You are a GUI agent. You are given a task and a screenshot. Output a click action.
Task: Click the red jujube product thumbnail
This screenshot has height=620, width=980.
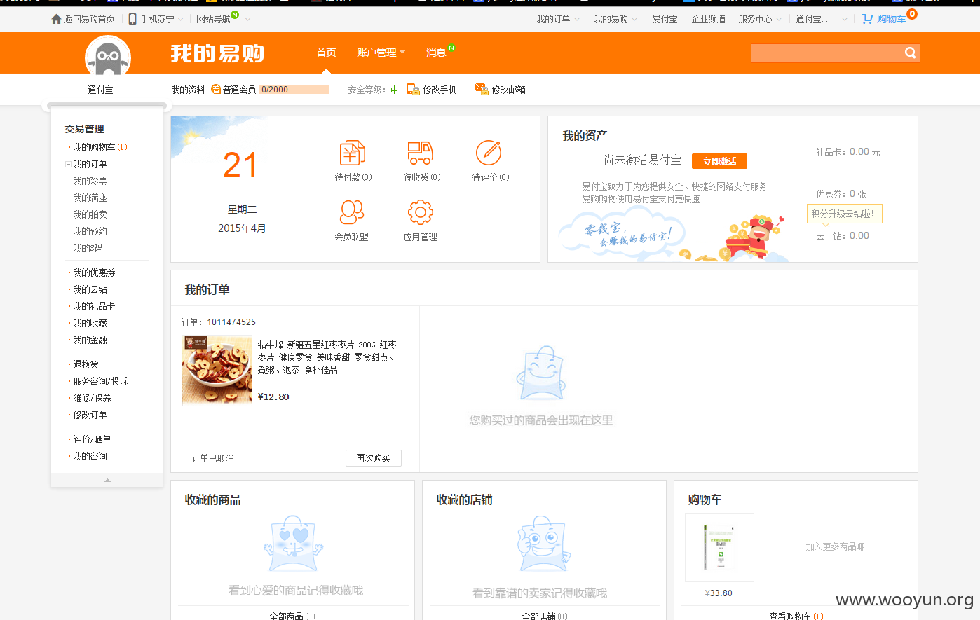217,370
